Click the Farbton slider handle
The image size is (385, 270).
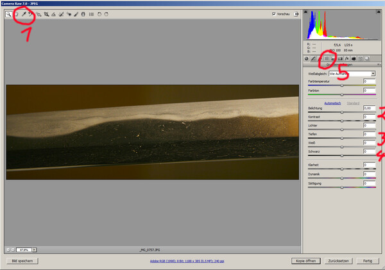tap(342, 94)
